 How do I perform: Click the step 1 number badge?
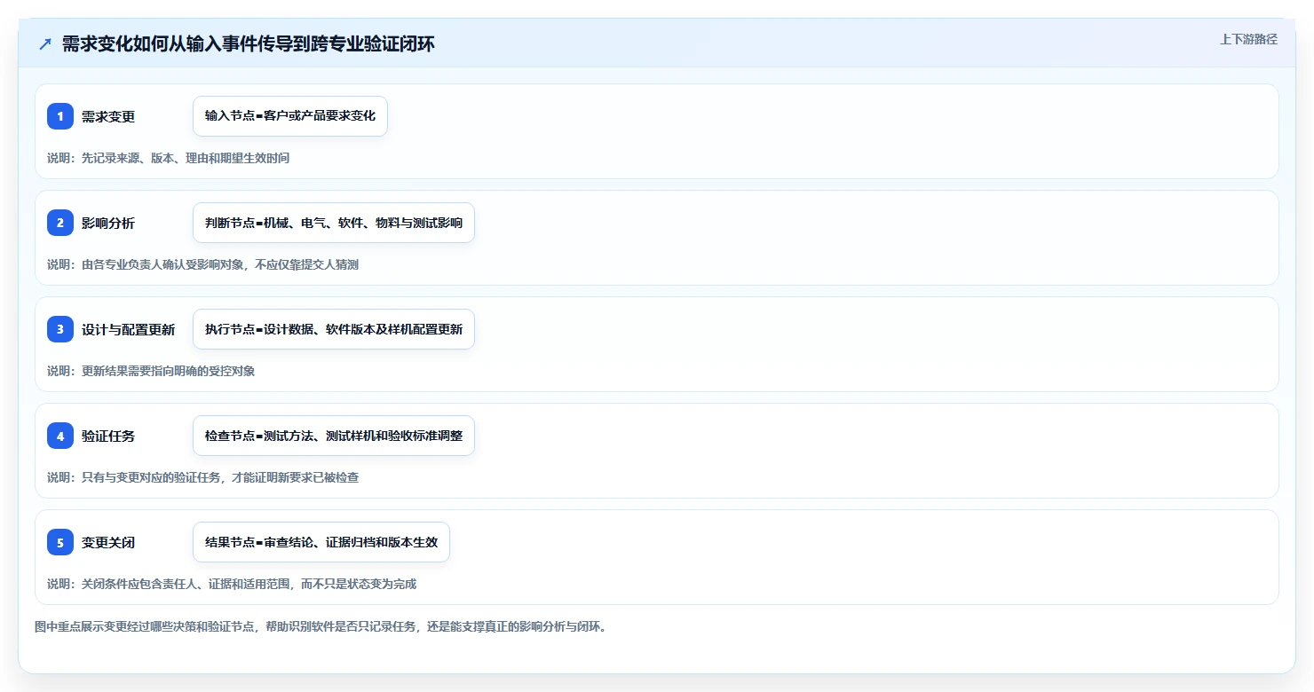click(x=60, y=116)
